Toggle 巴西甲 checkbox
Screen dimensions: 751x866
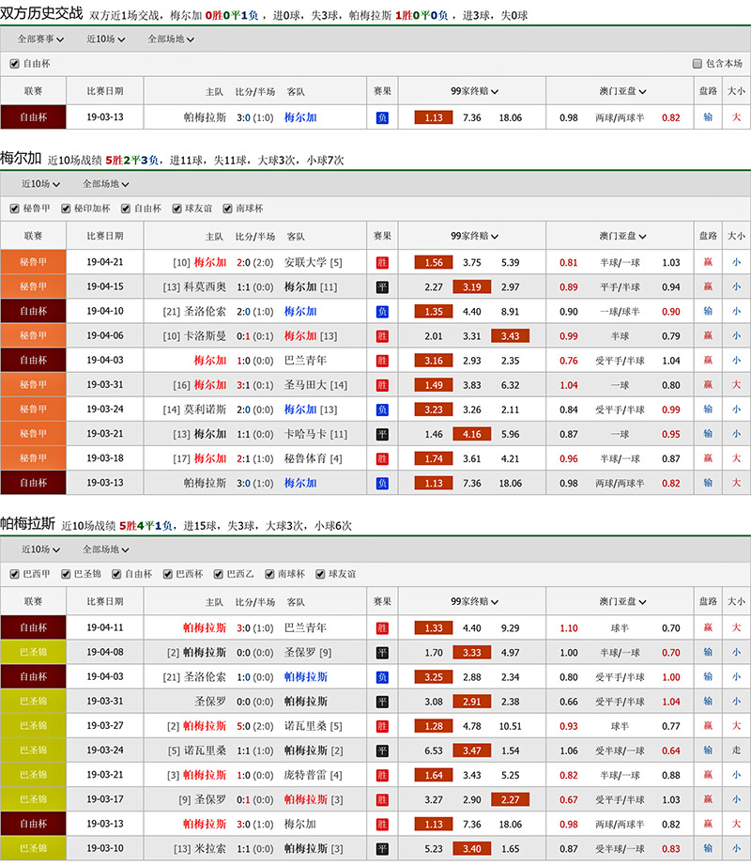(14, 575)
